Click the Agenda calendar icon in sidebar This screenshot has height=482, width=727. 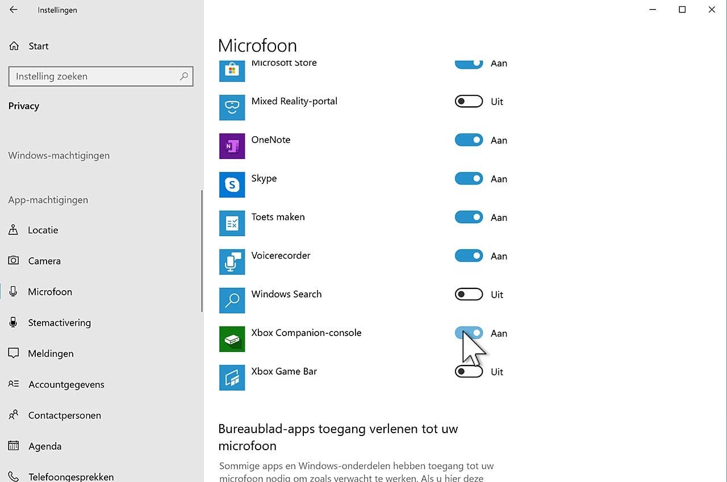(14, 446)
